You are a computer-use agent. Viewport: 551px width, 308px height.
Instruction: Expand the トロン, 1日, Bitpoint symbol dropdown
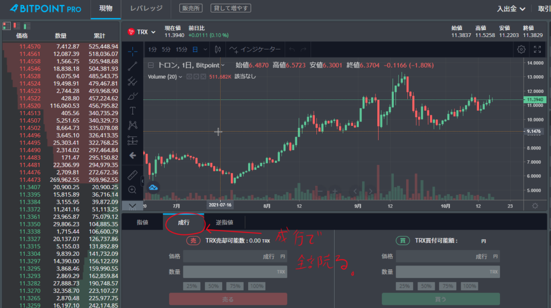223,66
